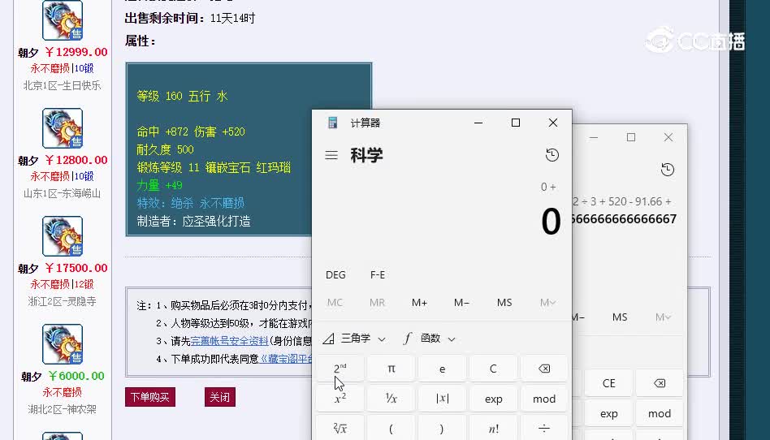This screenshot has height=440, width=770.
Task: Select the 朝夕 item priced ¥12800.00
Action: click(63, 128)
